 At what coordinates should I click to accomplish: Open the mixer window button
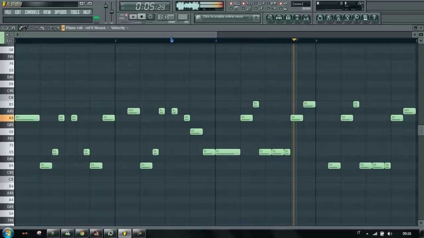[x=306, y=18]
